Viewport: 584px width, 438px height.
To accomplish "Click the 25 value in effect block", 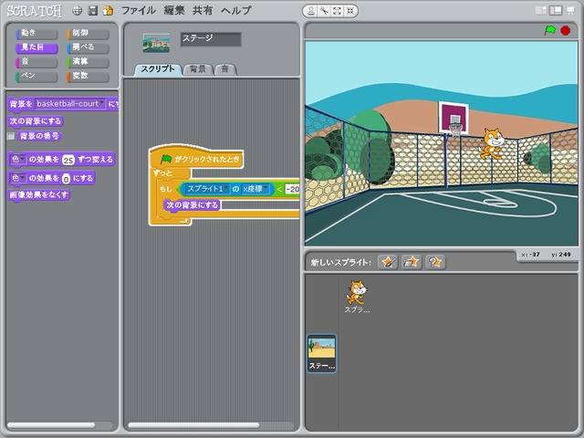I will [x=68, y=161].
